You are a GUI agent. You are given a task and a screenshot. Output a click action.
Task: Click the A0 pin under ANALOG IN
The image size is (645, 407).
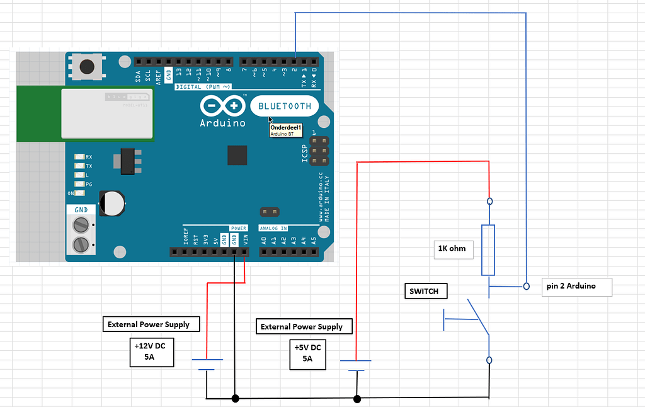pos(265,251)
